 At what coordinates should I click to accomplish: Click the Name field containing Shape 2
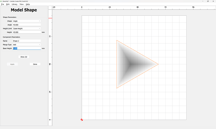(27, 41)
